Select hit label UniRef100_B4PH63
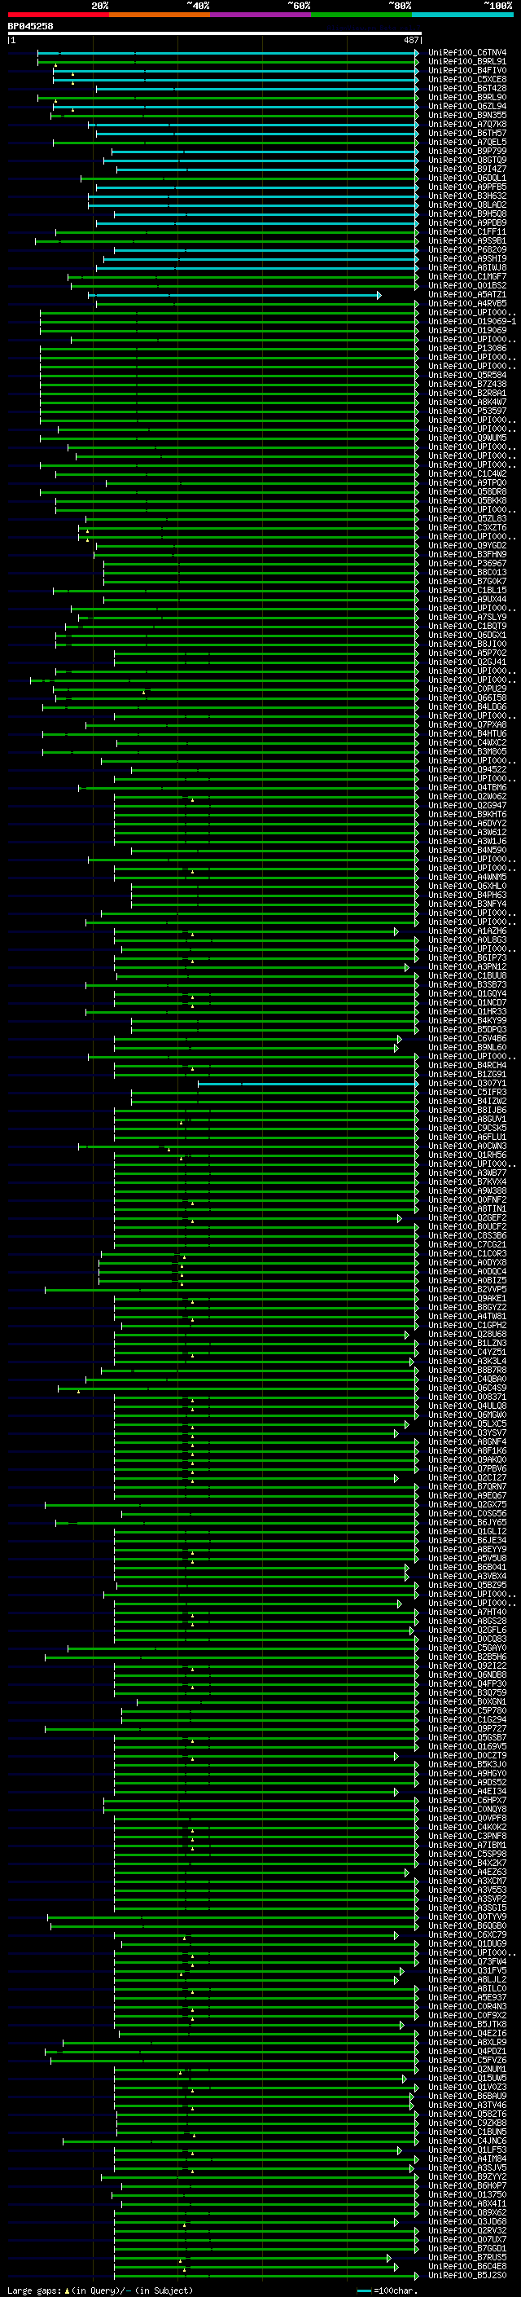The image size is (521, 2297). pos(467,895)
